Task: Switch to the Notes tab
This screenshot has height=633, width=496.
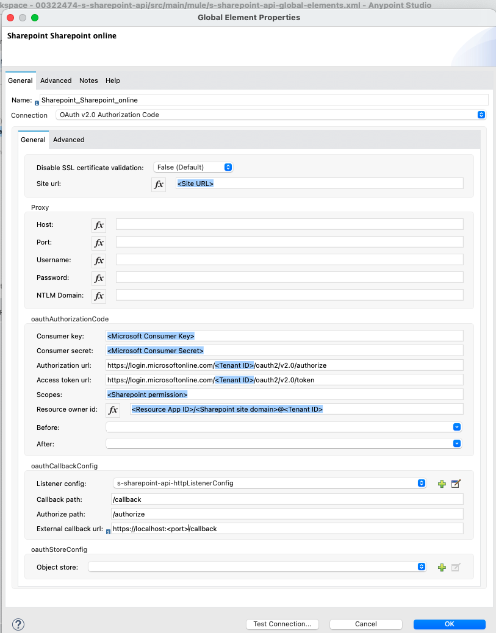Action: (88, 80)
